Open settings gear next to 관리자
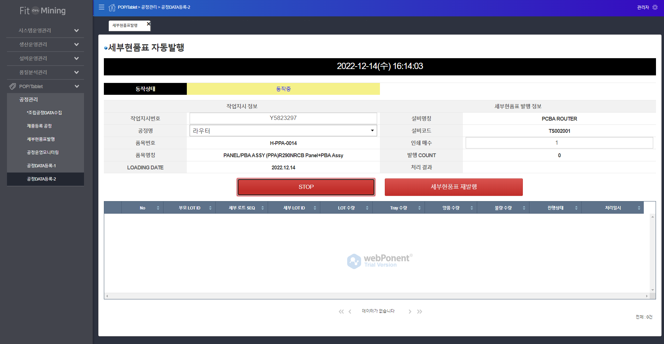The image size is (664, 344). click(655, 7)
